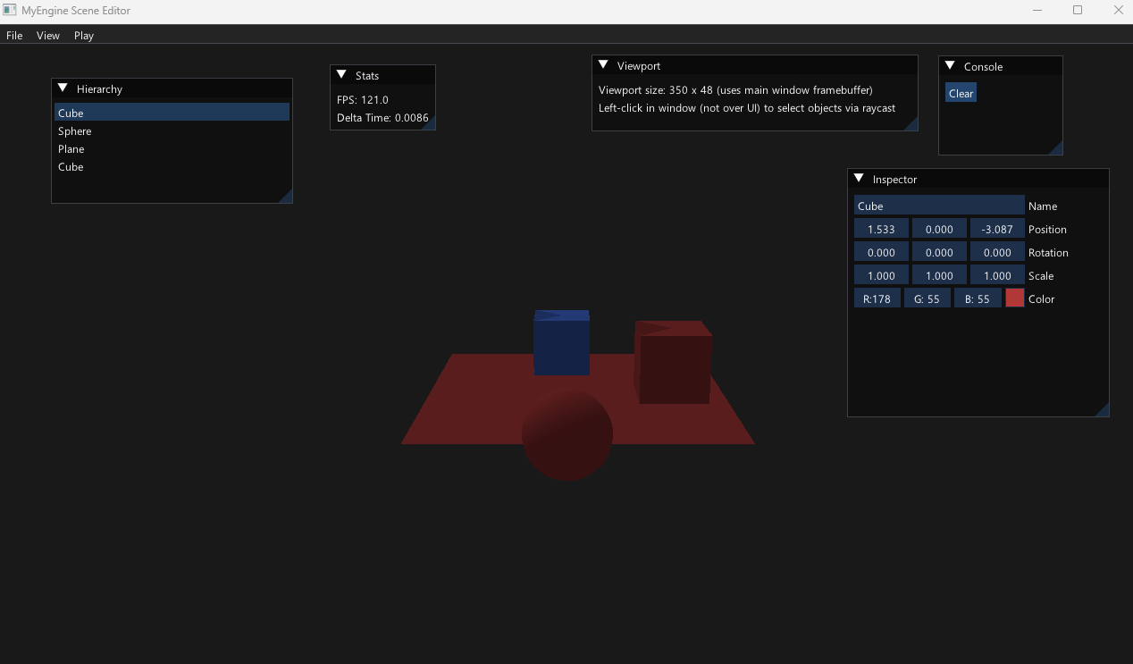Click the dark red sphere in the scene
Viewport: 1133px width, 664px height.
coord(567,436)
